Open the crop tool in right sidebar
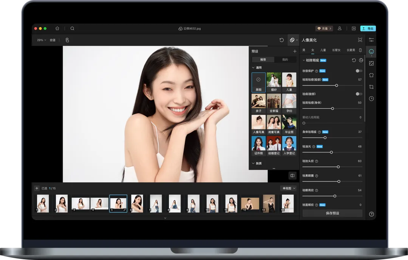 click(x=371, y=87)
